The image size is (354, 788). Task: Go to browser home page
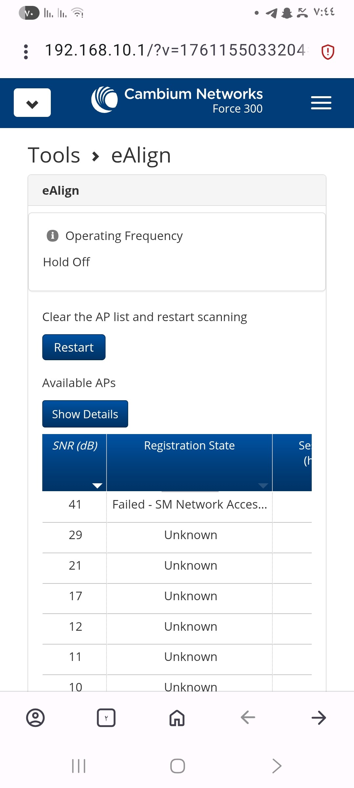coord(177,718)
